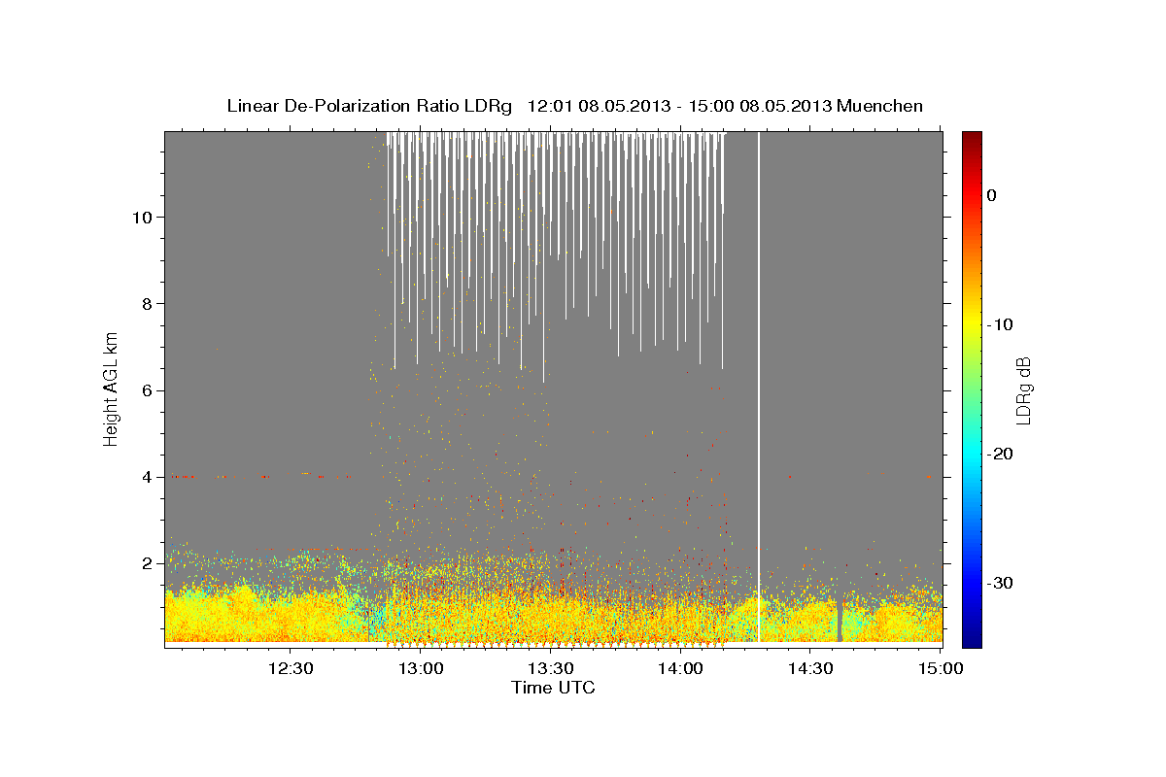Image resolution: width=1166 pixels, height=777 pixels.
Task: Click the height tick label 4
Action: coord(145,476)
